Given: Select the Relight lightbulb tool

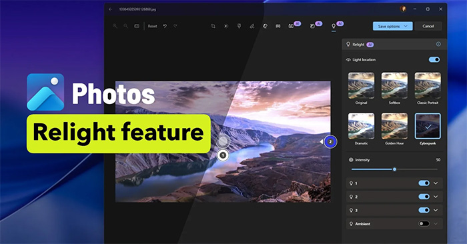Looking at the screenshot, I should click(334, 26).
